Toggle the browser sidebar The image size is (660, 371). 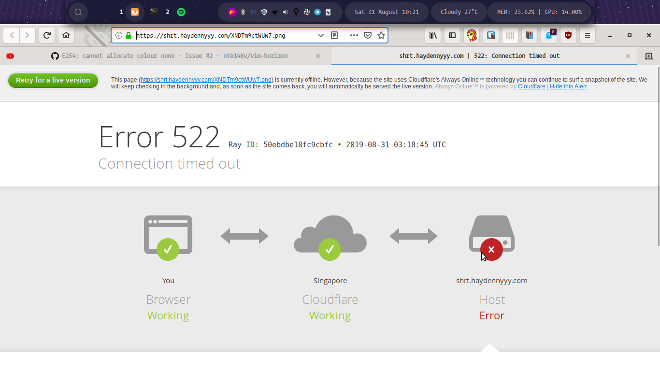coord(452,35)
